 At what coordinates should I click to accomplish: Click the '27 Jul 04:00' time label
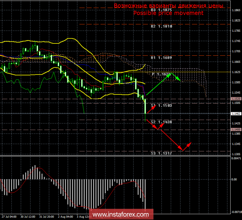(x=9, y=217)
